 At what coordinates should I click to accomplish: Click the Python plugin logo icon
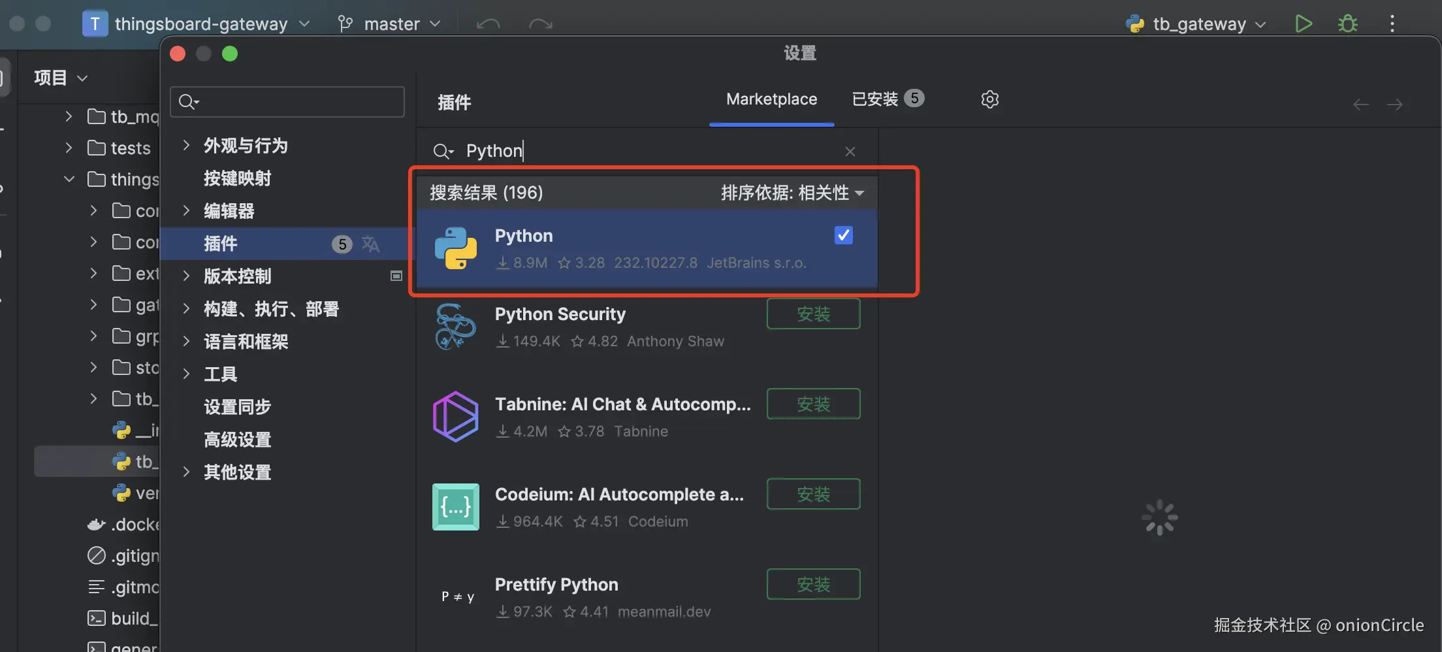pos(456,248)
